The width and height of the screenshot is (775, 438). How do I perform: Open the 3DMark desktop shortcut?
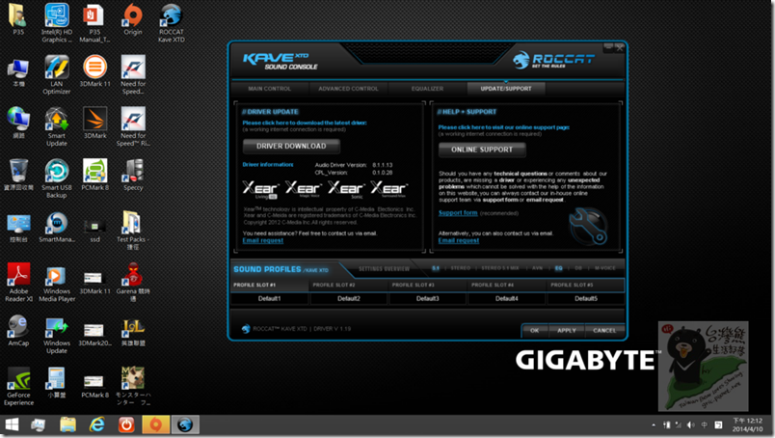94,123
